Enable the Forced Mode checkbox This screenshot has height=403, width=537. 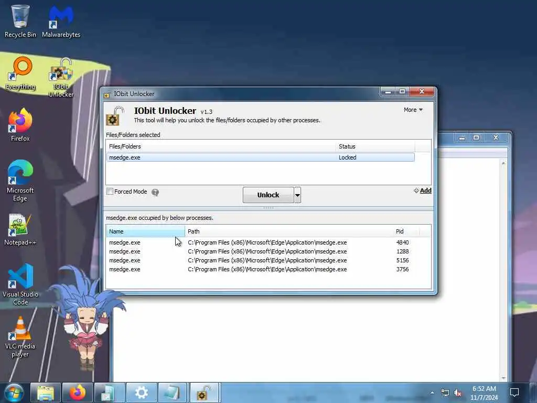[x=110, y=192]
